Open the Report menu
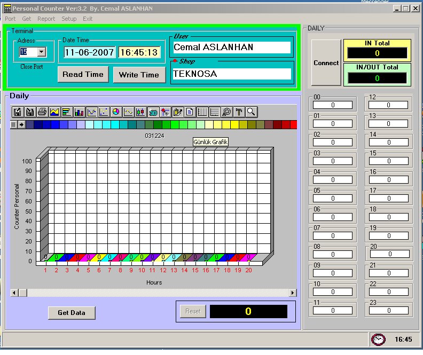423x355 pixels. (46, 19)
